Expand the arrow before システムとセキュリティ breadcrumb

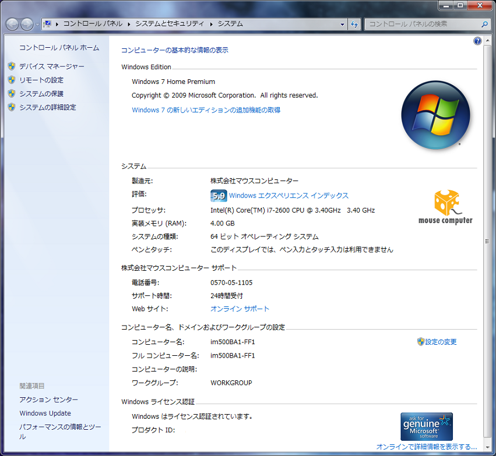pyautogui.click(x=129, y=24)
